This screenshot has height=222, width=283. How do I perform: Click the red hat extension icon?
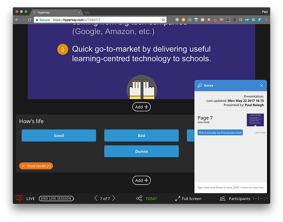228,20
